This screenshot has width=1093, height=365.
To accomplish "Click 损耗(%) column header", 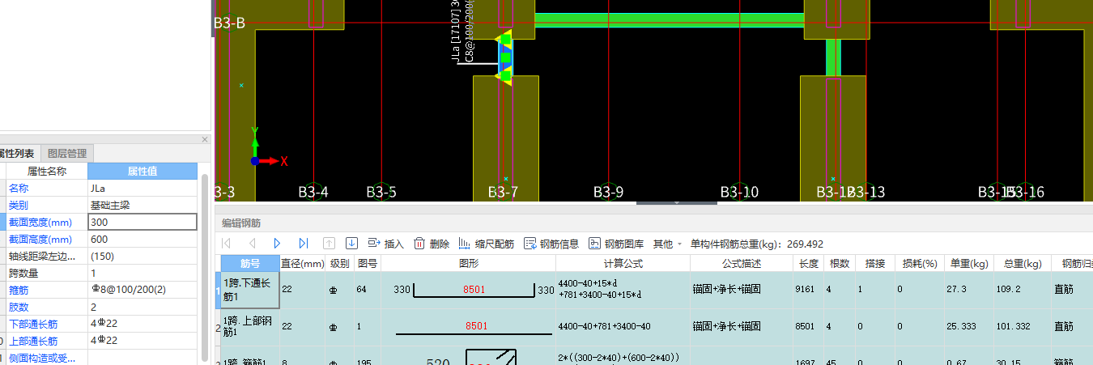I will click(x=919, y=263).
